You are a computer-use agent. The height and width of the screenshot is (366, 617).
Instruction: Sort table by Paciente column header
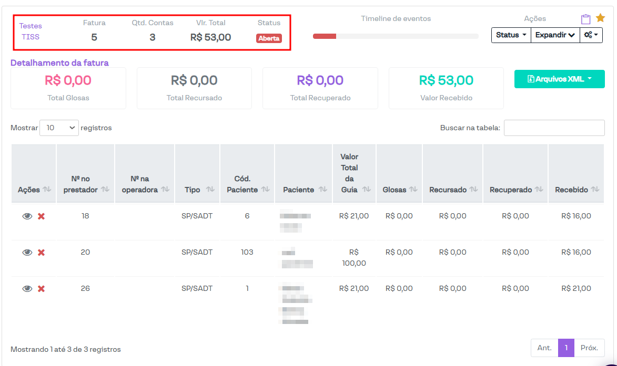[303, 190]
